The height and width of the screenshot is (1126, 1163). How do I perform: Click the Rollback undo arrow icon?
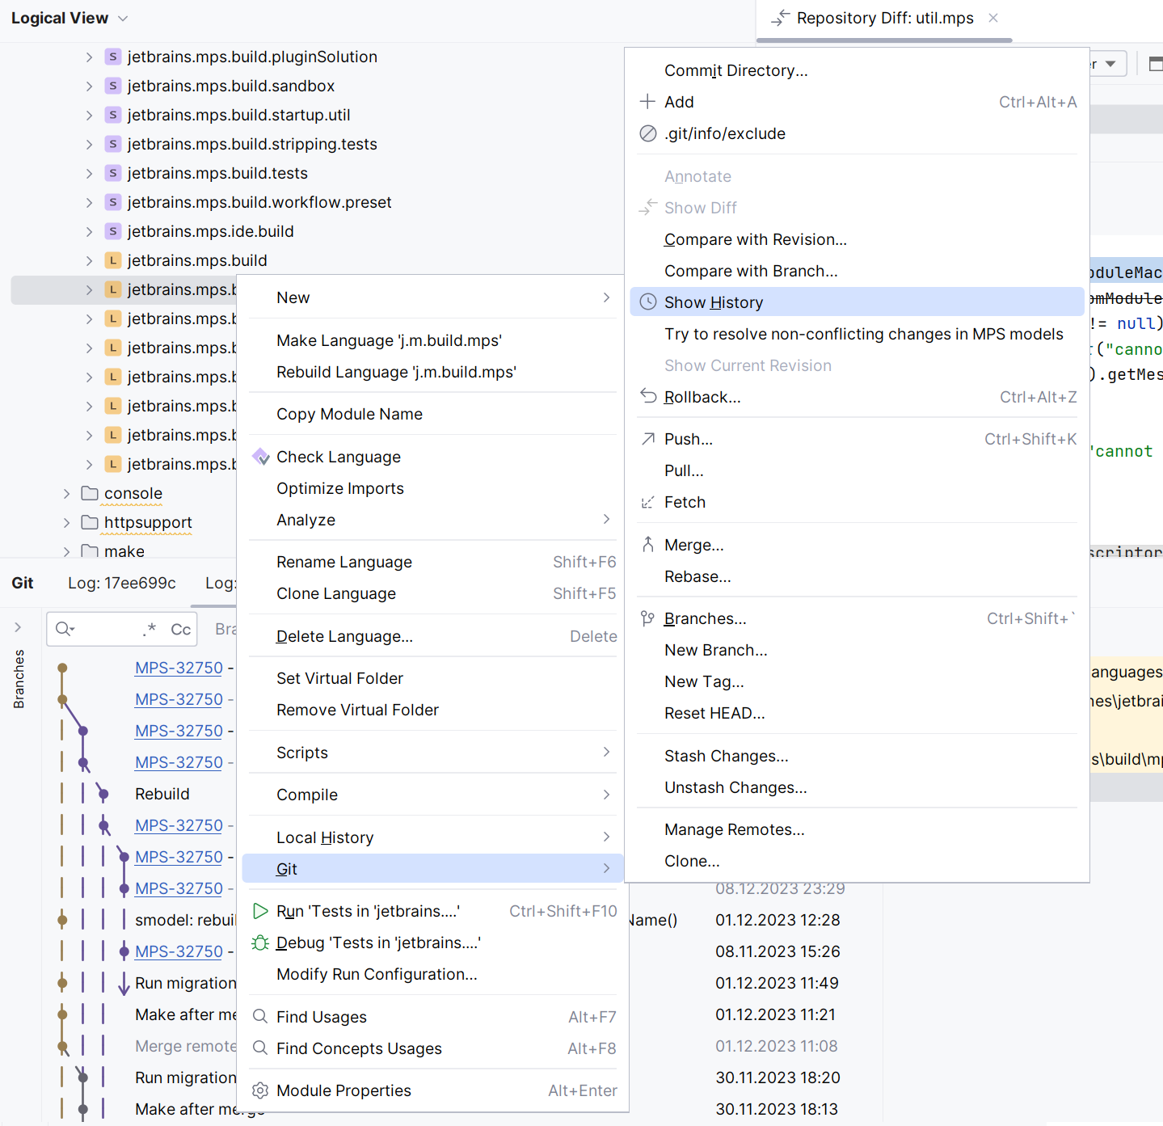tap(647, 396)
